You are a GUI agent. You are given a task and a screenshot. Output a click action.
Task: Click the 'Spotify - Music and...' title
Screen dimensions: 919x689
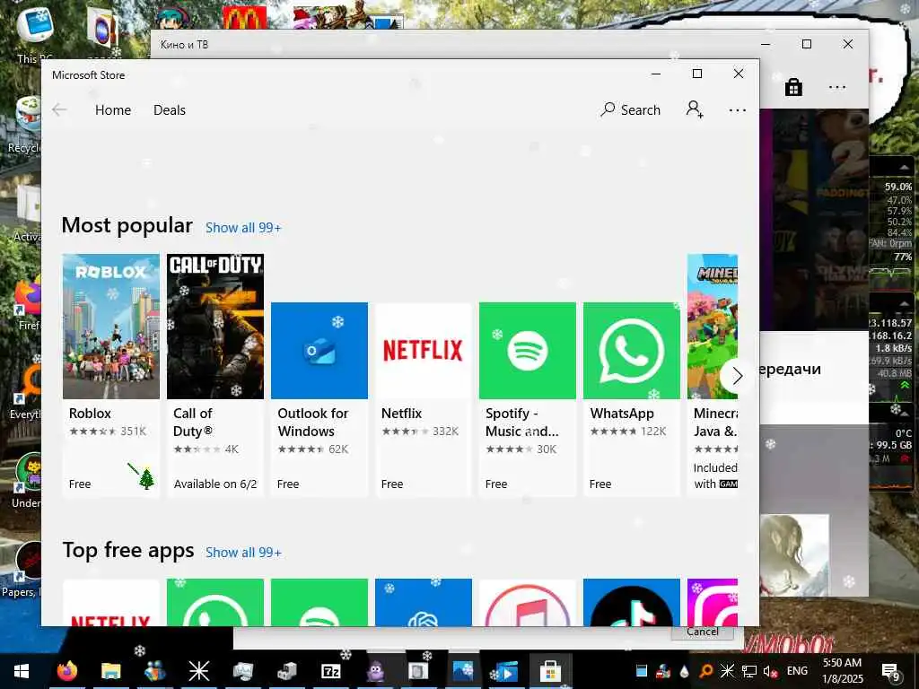click(x=521, y=422)
